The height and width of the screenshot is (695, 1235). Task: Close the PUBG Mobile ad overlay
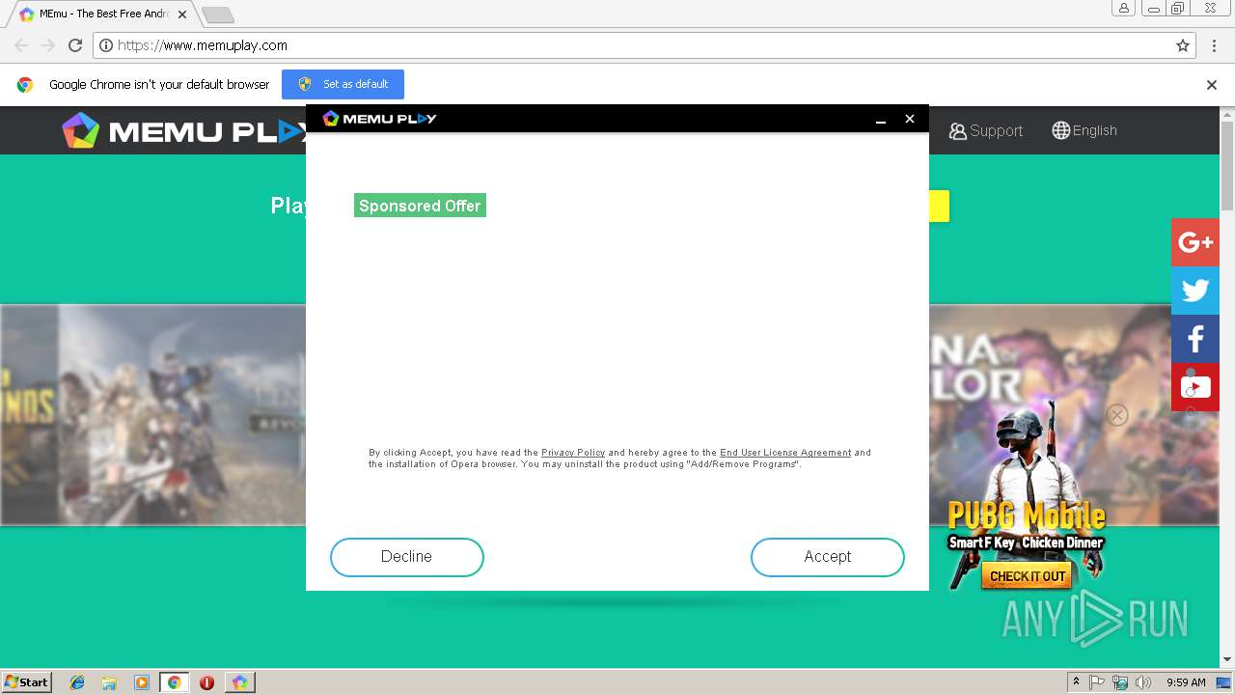coord(1117,415)
